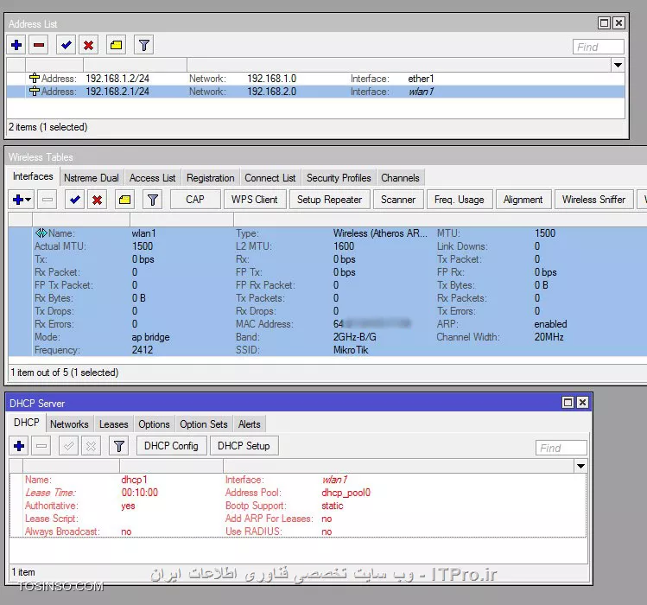This screenshot has height=605, width=647.
Task: Click dhcp_pool0 address pool value
Action: click(346, 493)
